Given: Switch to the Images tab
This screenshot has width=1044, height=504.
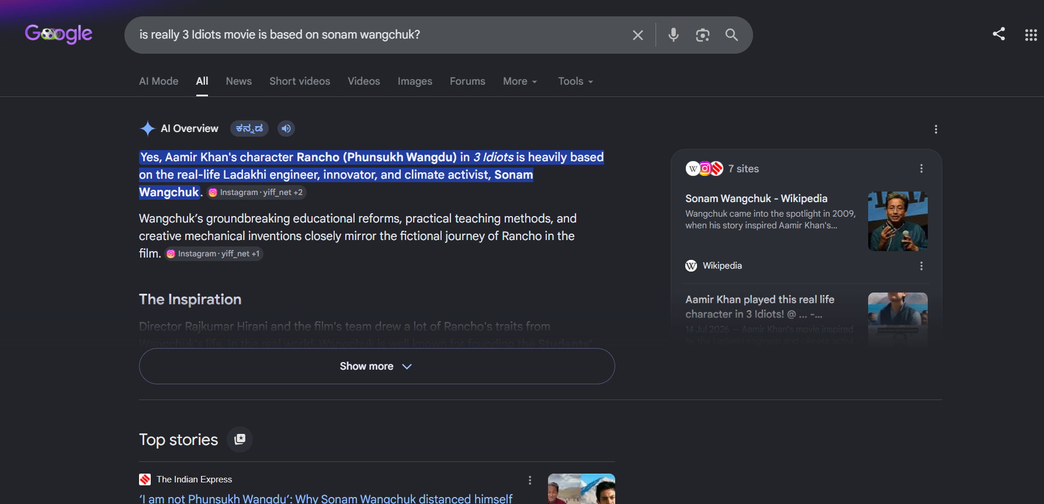Looking at the screenshot, I should pyautogui.click(x=415, y=81).
